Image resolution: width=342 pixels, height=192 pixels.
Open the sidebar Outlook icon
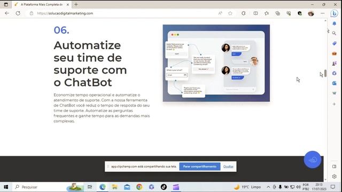[334, 83]
